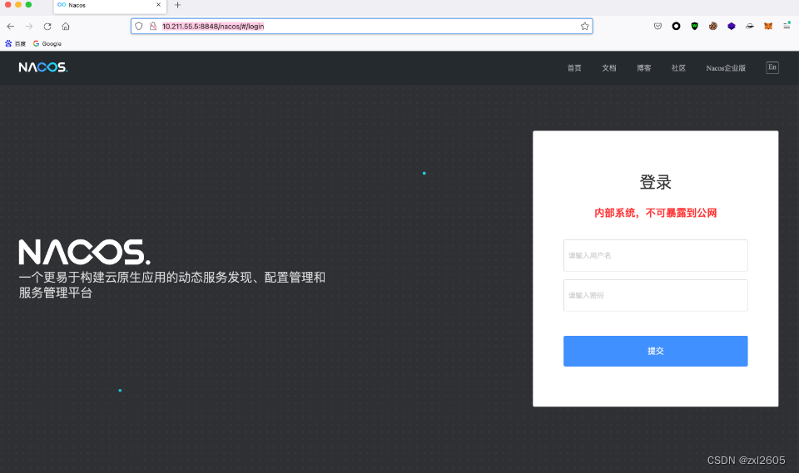Click the NACOS logo in header
Viewport: 799px width, 473px height.
click(x=43, y=67)
